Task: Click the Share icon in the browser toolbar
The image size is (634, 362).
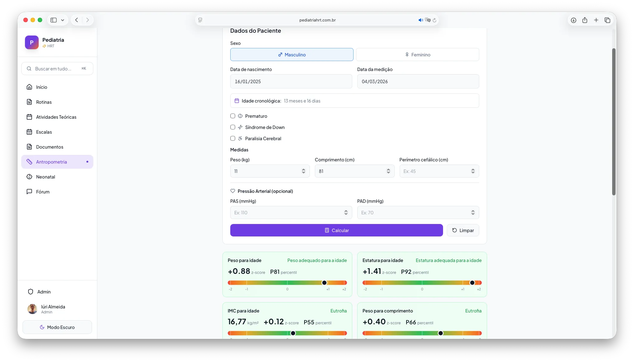Action: 585,20
